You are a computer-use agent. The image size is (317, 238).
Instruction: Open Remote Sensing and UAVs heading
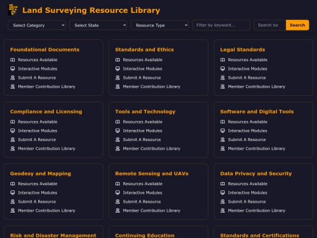[x=151, y=173]
